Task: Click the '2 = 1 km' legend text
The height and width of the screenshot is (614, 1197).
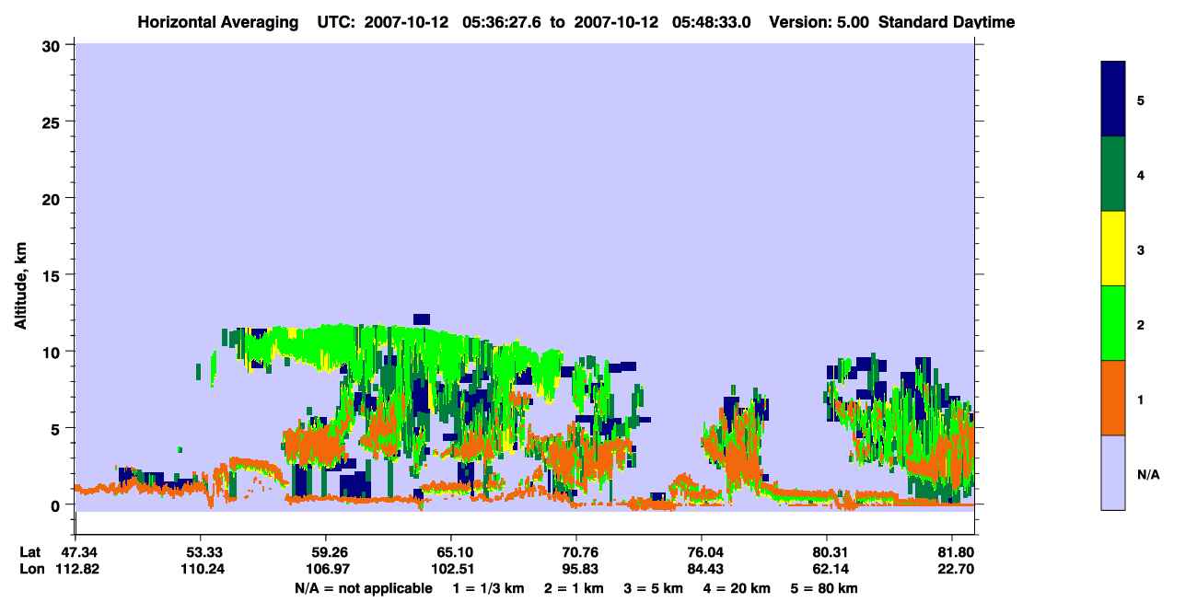Action: [574, 588]
